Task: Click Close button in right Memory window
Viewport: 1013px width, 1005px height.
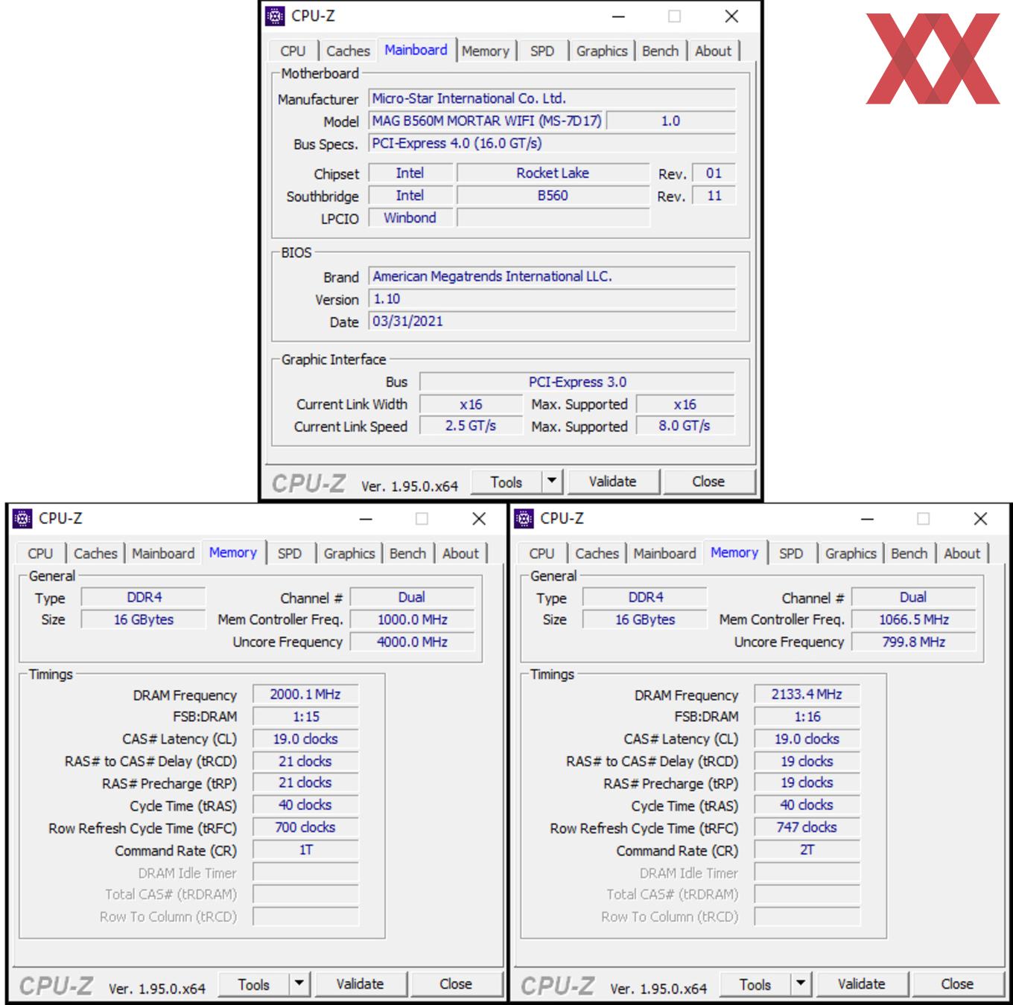Action: click(x=957, y=984)
